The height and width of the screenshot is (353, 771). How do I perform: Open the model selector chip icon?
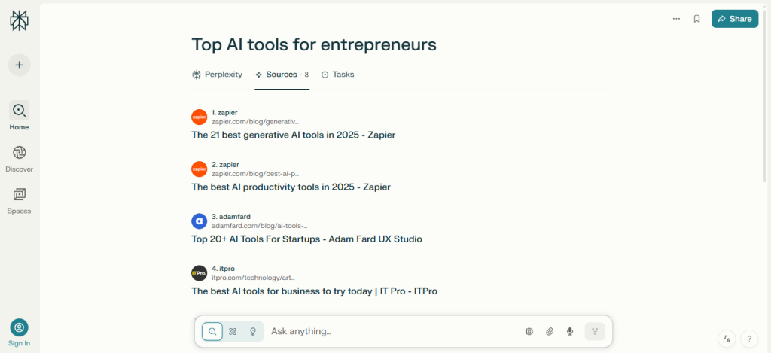point(529,331)
